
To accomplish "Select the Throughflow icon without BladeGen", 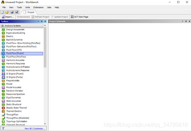I will click(x=3, y=115).
